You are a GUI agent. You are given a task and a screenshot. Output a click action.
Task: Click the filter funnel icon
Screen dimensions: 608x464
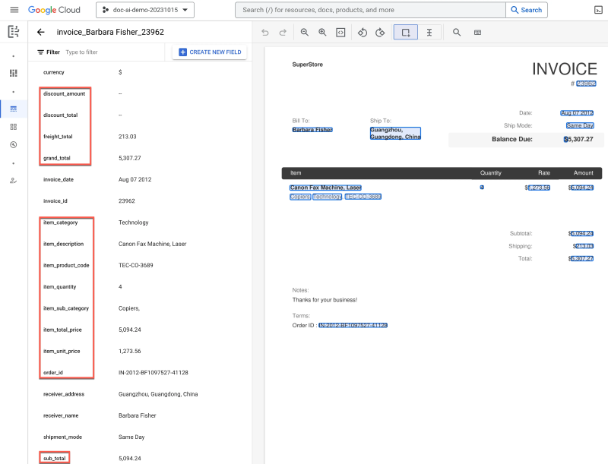(40, 52)
